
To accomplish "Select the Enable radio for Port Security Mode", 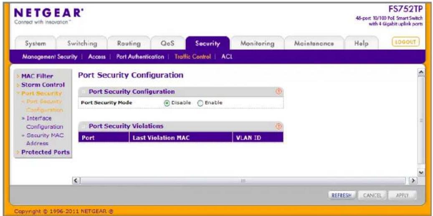I will [200, 103].
